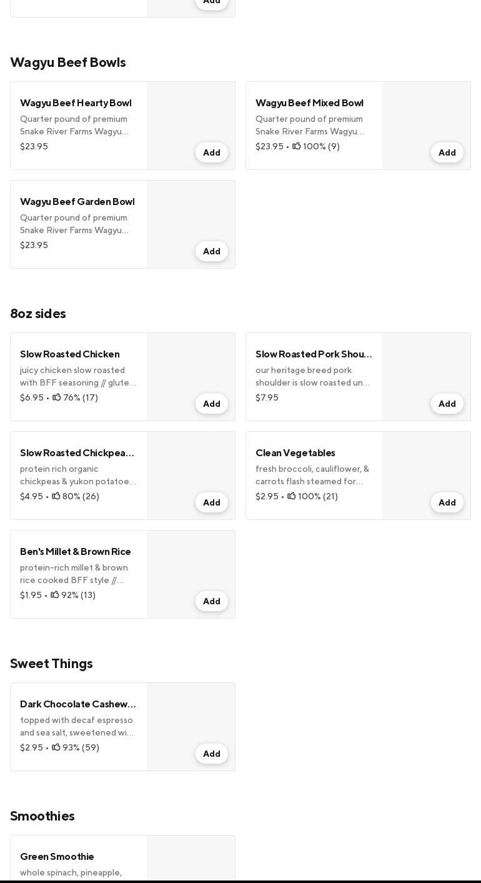Screen dimensions: 481x883
Task: Click thumbs-up icon on Dark Chocolate Cashew item
Action: [56, 747]
